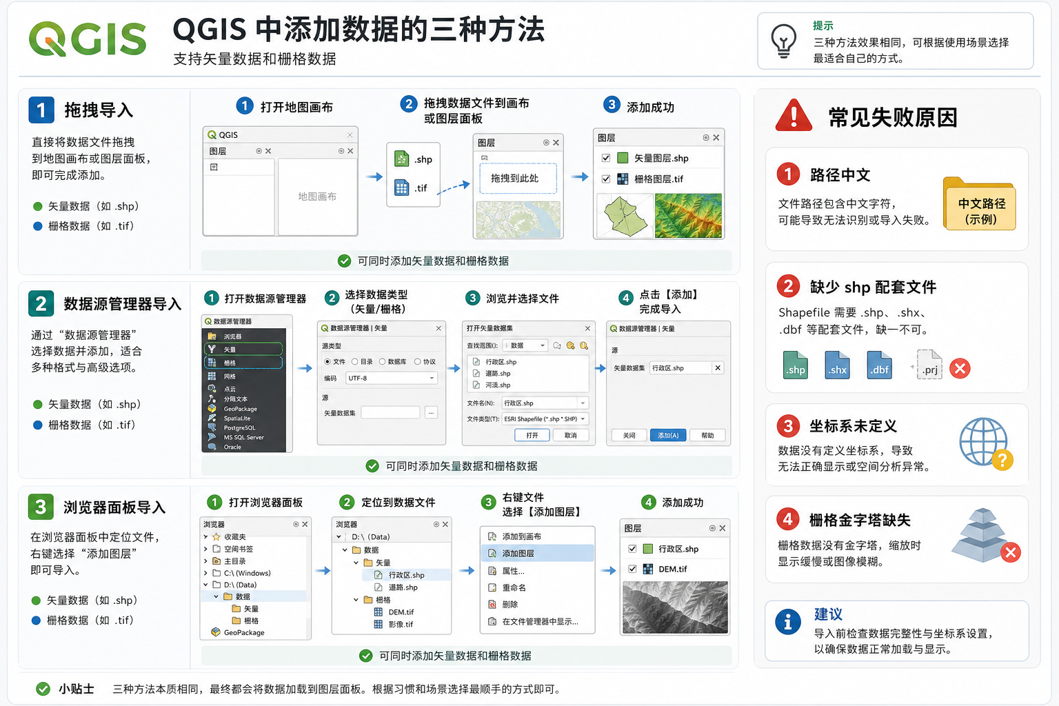This screenshot has height=706, width=1059.
Task: Choose 删除 from context menu
Action: (537, 604)
